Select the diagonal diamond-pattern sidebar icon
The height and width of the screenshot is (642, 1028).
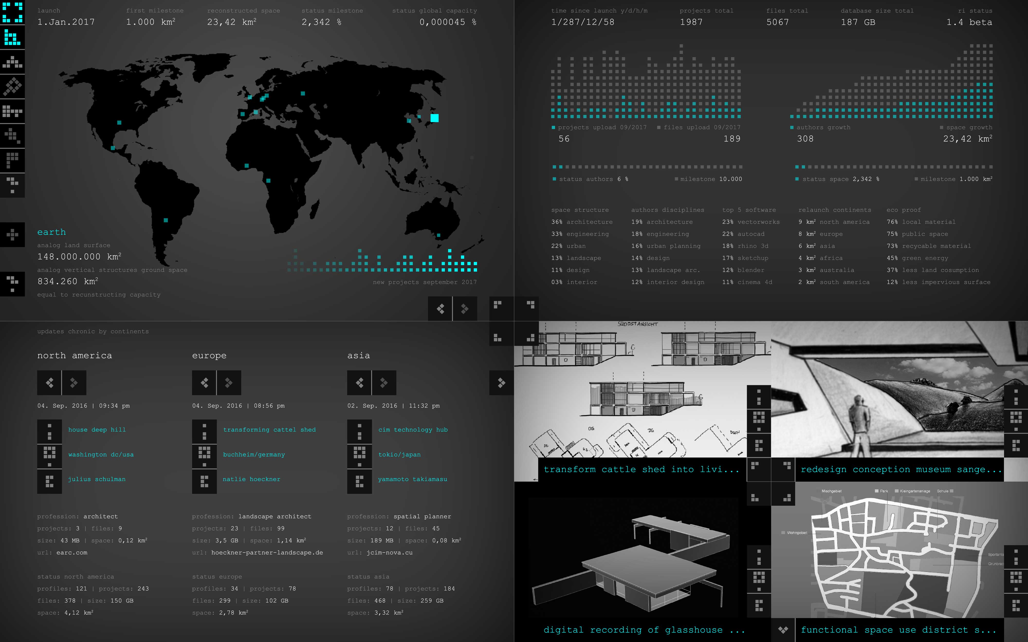[x=12, y=87]
